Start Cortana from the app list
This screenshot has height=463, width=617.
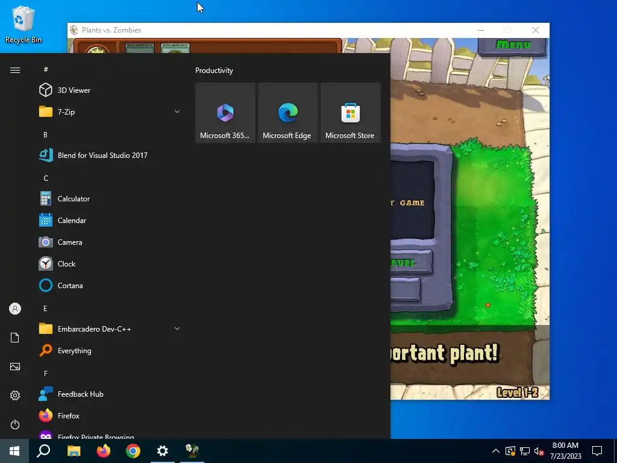click(110, 285)
